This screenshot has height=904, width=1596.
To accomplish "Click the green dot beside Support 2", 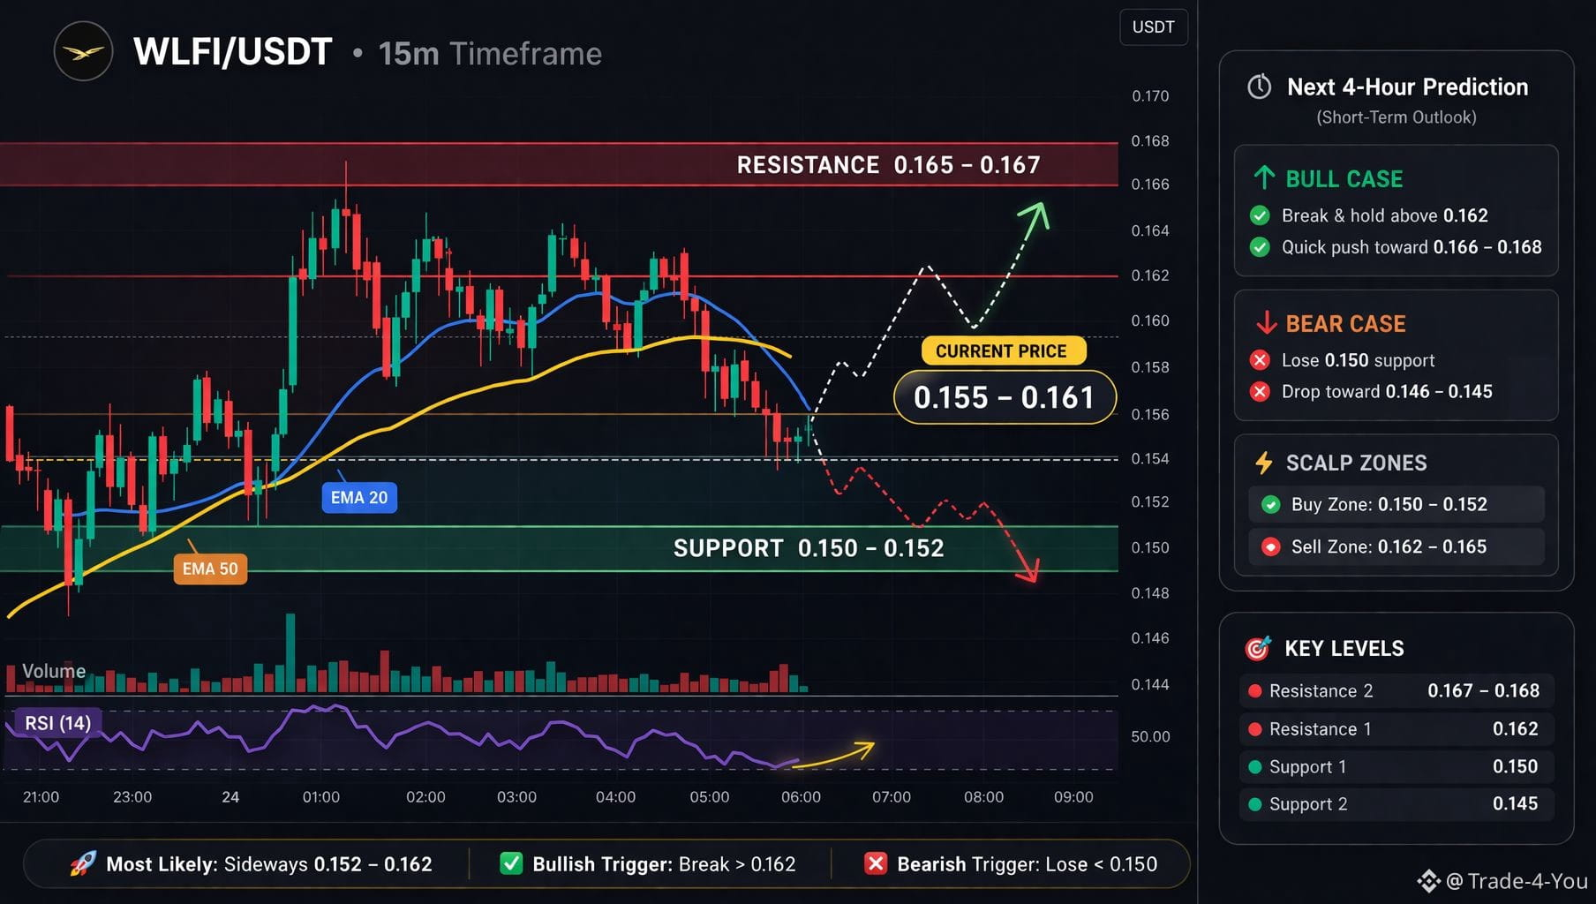I will coord(1254,804).
